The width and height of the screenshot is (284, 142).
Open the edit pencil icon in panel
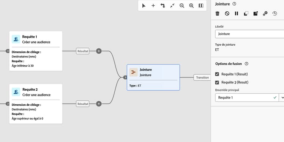coord(256,13)
